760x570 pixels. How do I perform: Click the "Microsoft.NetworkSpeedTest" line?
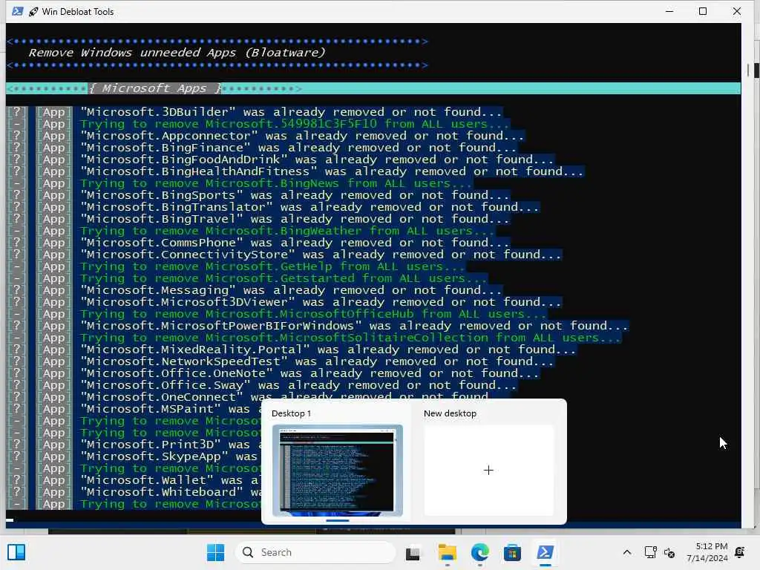tap(317, 361)
